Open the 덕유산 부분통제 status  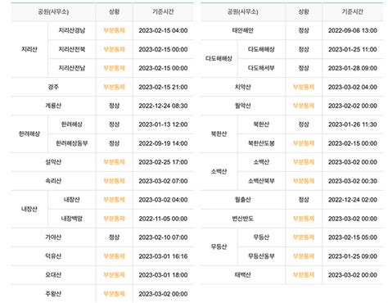coord(114,256)
